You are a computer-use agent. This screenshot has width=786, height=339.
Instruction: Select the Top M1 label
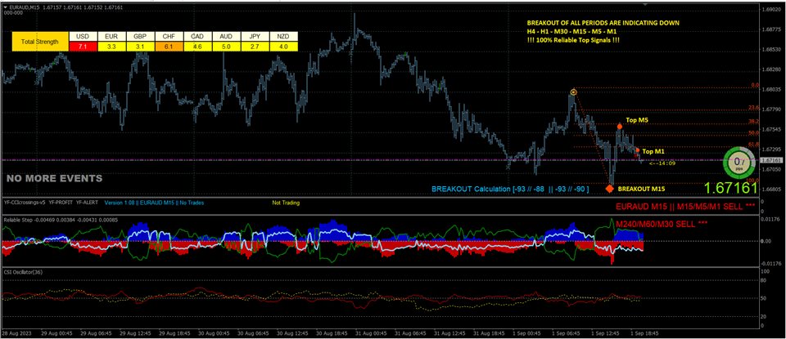(x=652, y=150)
